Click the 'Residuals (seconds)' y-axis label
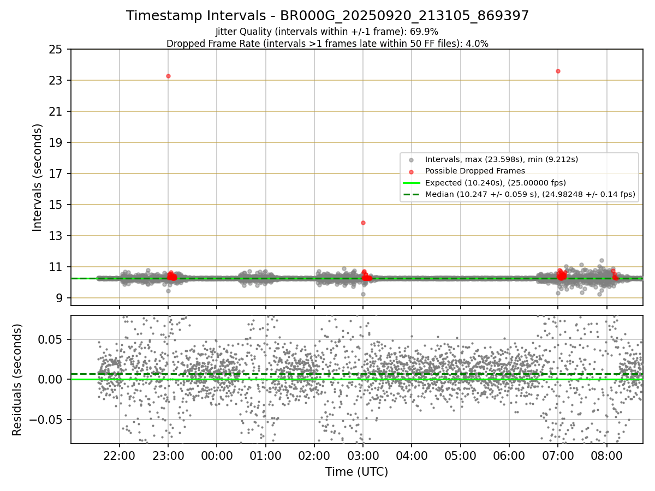 17,380
